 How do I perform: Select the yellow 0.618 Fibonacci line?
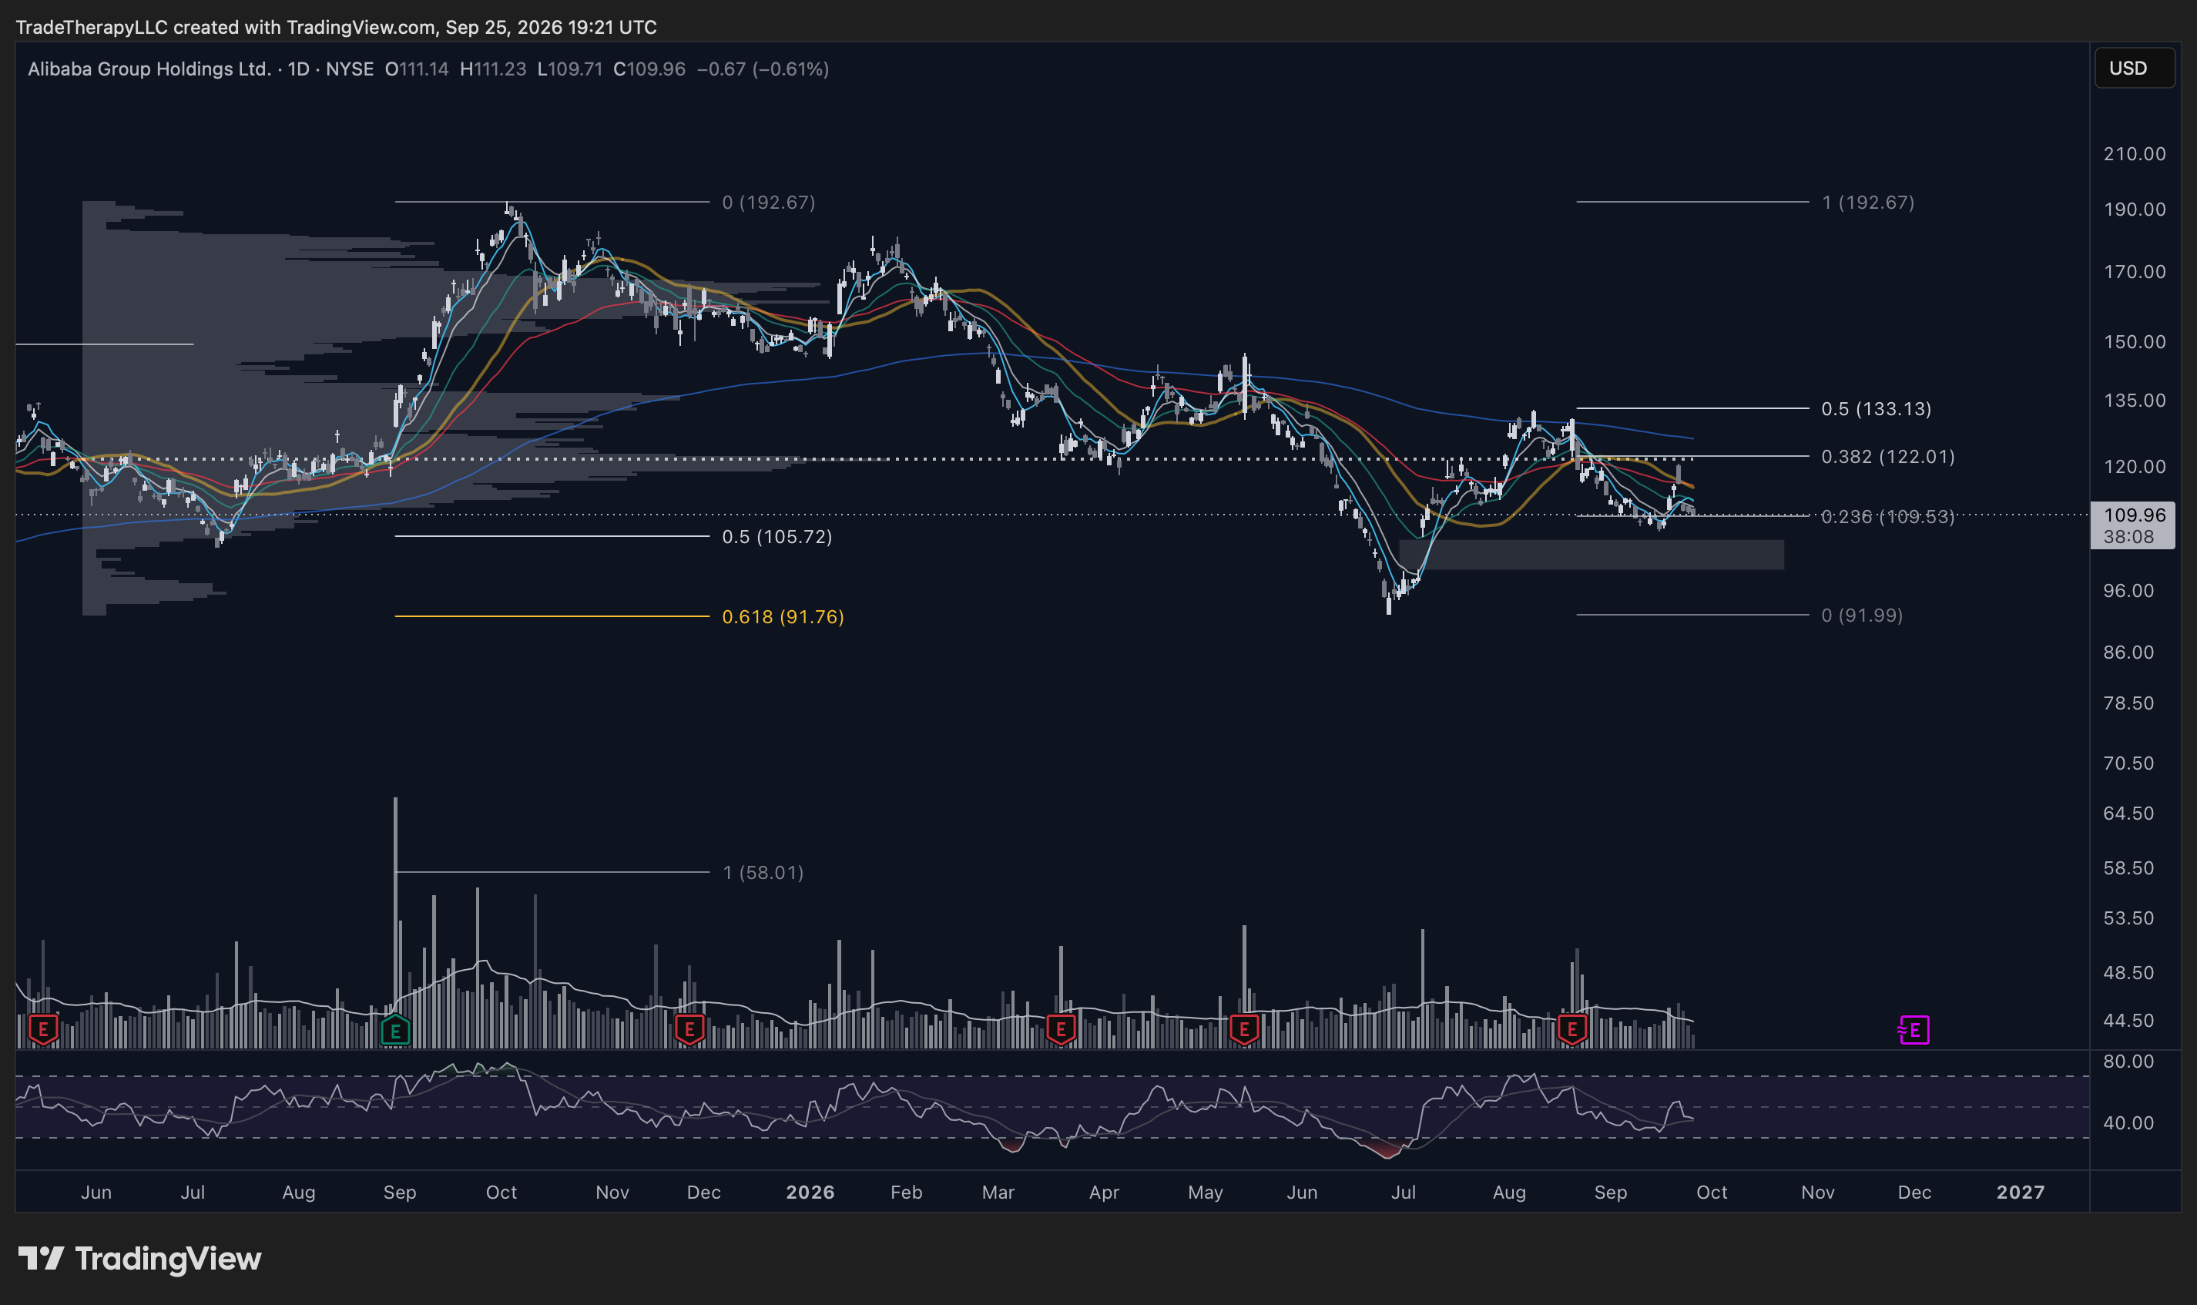pos(552,616)
